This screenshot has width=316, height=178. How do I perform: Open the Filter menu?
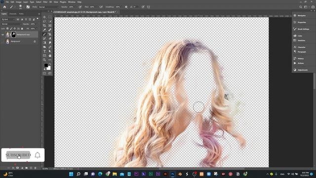point(45,2)
